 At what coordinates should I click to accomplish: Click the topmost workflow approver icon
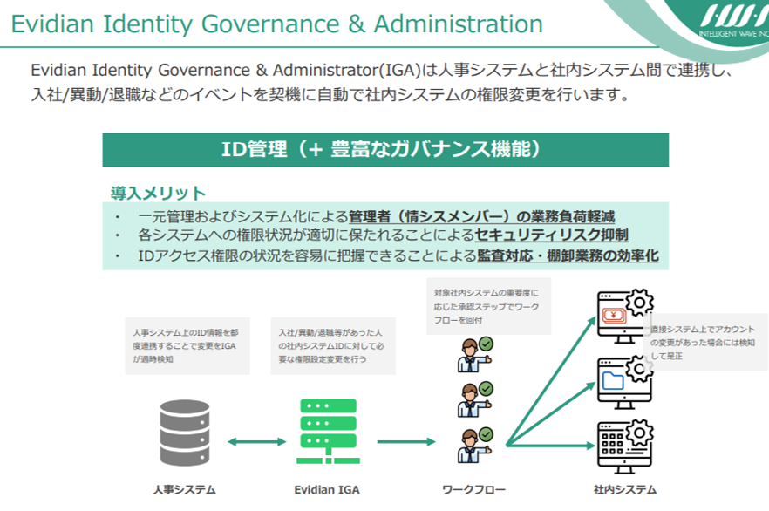[x=475, y=355]
